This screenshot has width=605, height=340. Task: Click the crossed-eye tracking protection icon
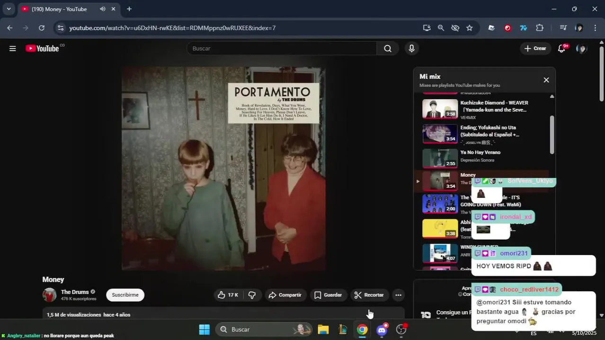click(x=455, y=28)
